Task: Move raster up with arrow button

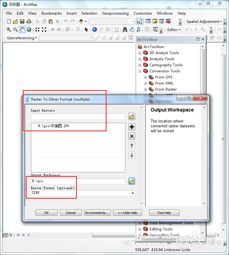Action: (x=132, y=146)
